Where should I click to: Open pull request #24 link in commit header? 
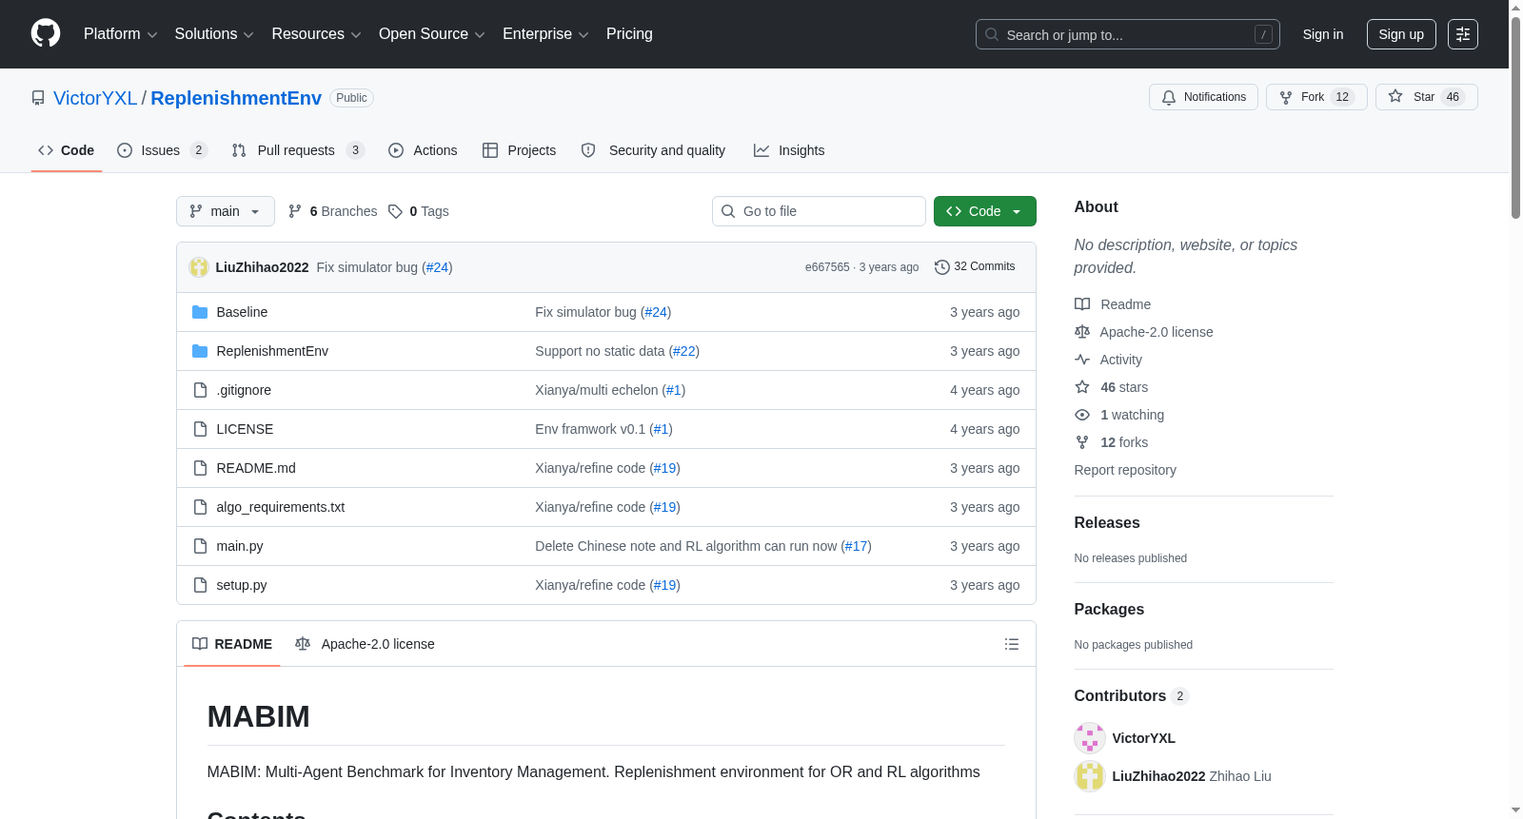tap(437, 267)
